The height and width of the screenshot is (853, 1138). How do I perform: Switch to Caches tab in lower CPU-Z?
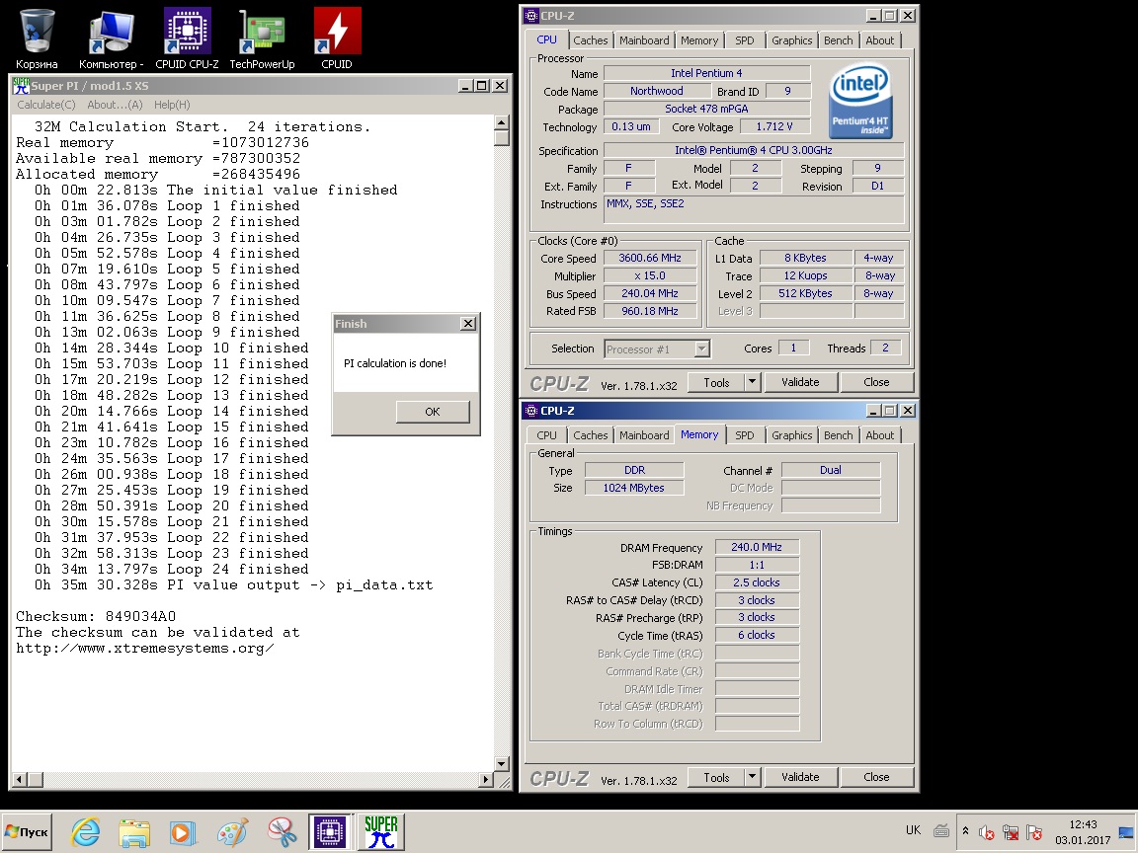[x=590, y=435]
